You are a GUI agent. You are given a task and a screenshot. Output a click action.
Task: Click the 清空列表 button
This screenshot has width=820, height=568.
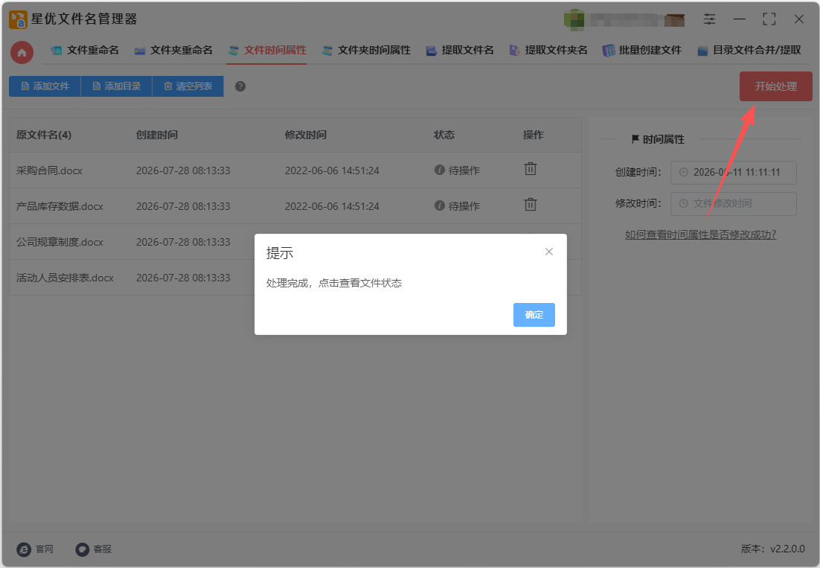click(x=188, y=86)
